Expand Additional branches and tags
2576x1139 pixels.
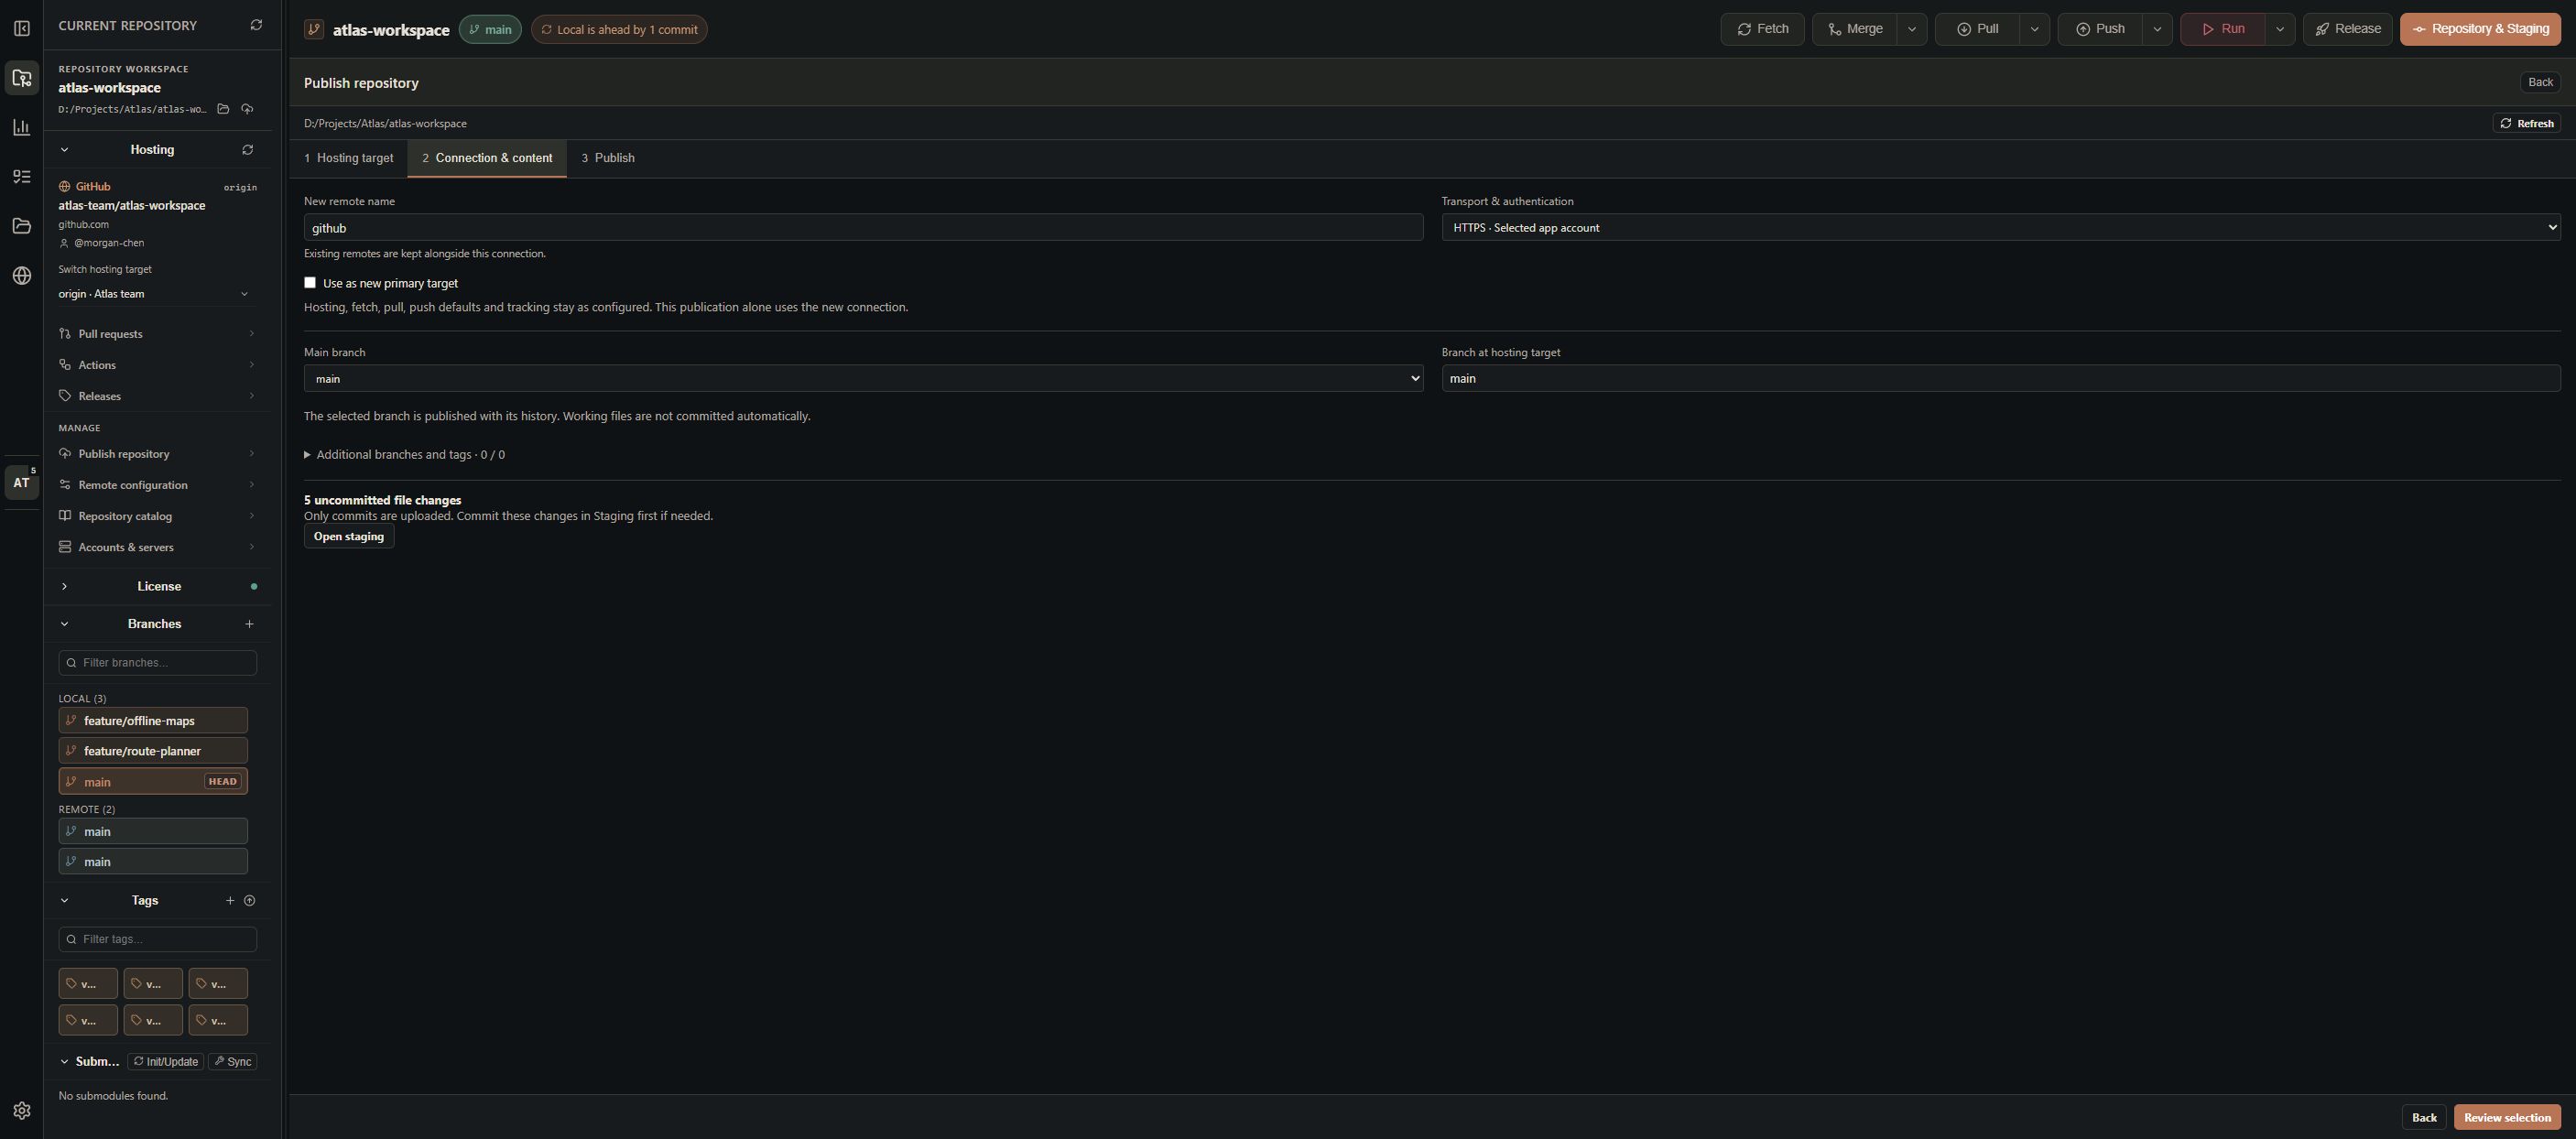tap(404, 455)
